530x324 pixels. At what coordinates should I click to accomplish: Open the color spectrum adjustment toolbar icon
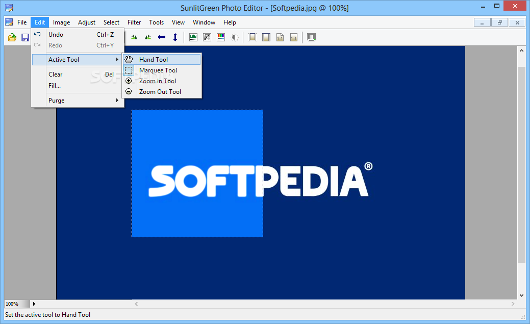point(221,37)
